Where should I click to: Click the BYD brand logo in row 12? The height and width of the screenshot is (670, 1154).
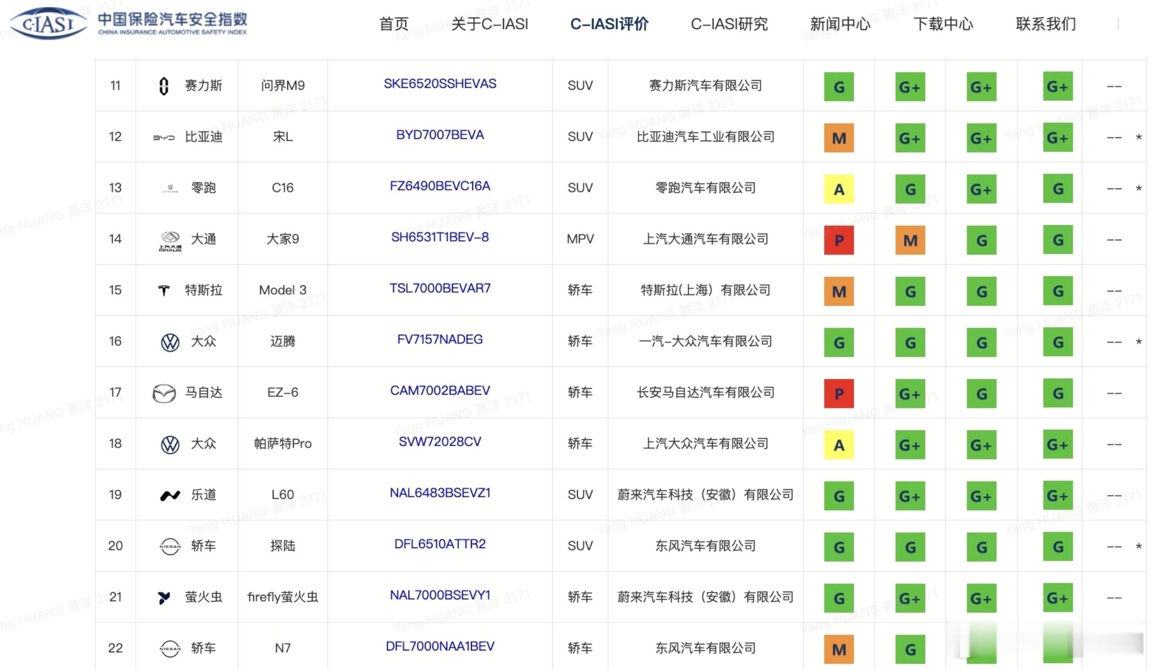pos(164,138)
